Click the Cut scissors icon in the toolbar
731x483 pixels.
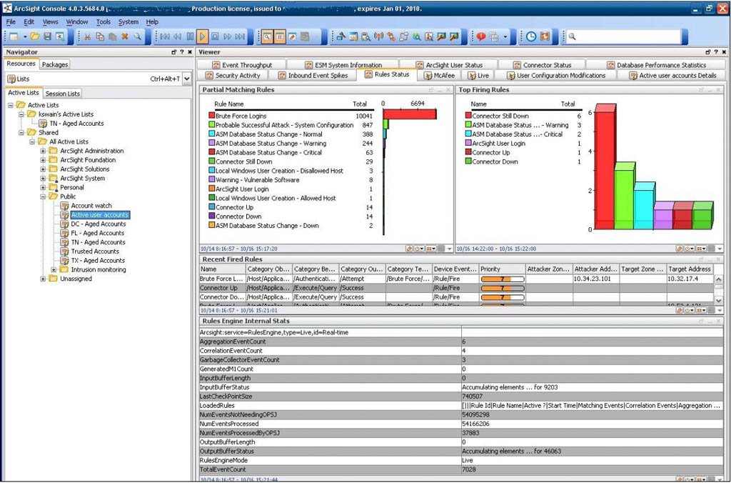87,36
